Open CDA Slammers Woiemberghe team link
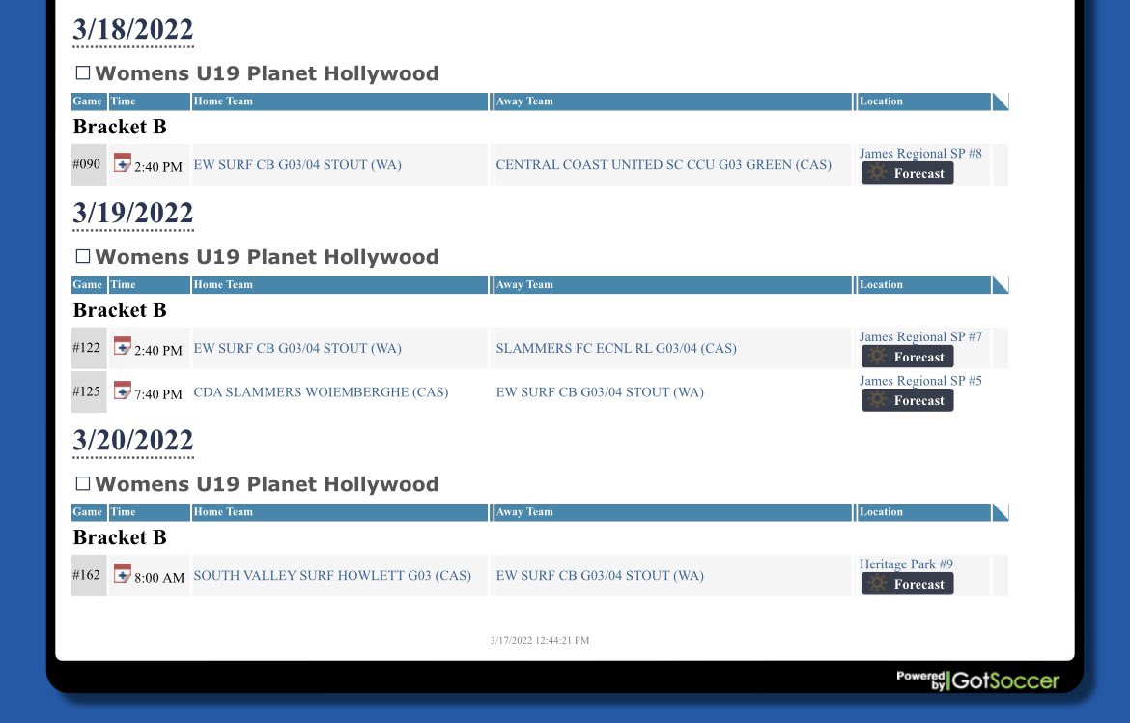 click(x=321, y=391)
